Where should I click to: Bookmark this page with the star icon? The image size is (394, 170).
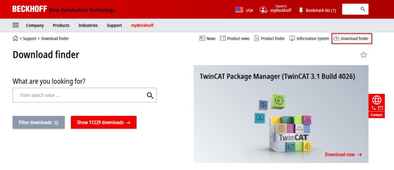point(363,54)
